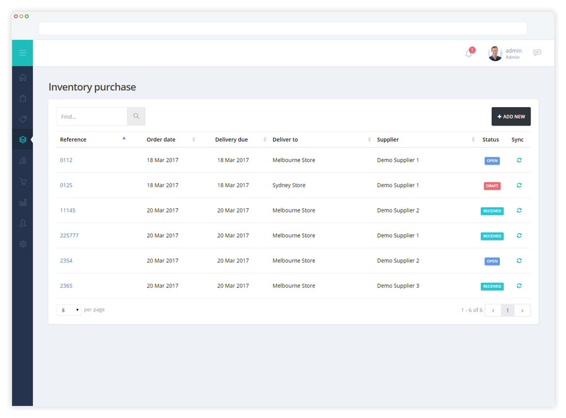Image resolution: width=566 pixels, height=418 pixels.
Task: Open the per page dropdown
Action: (68, 310)
